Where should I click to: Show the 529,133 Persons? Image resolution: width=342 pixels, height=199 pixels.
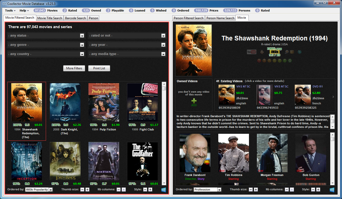click(237, 10)
